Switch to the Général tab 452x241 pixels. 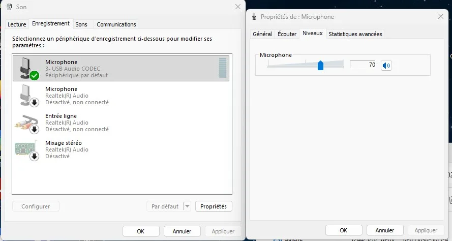[262, 34]
